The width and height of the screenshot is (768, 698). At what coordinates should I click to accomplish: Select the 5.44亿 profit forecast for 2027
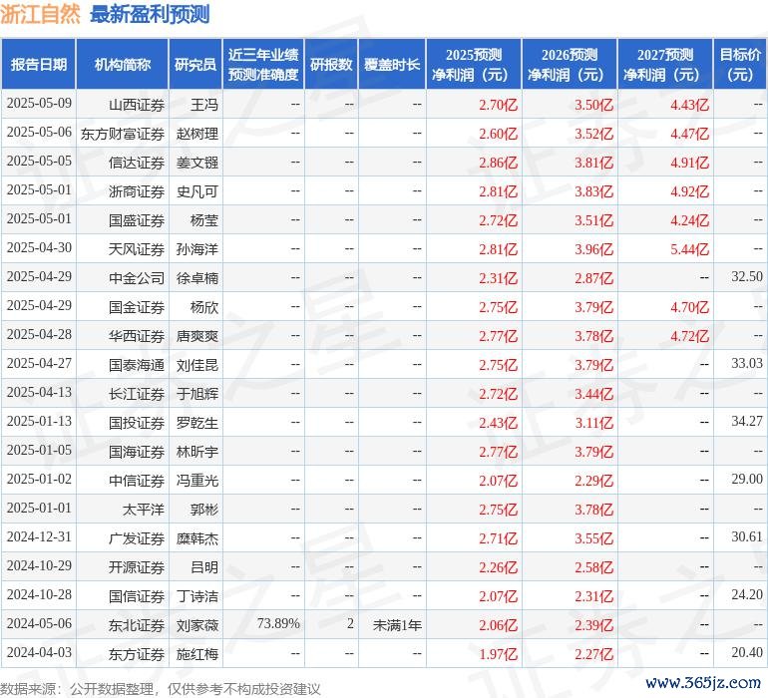coord(689,248)
